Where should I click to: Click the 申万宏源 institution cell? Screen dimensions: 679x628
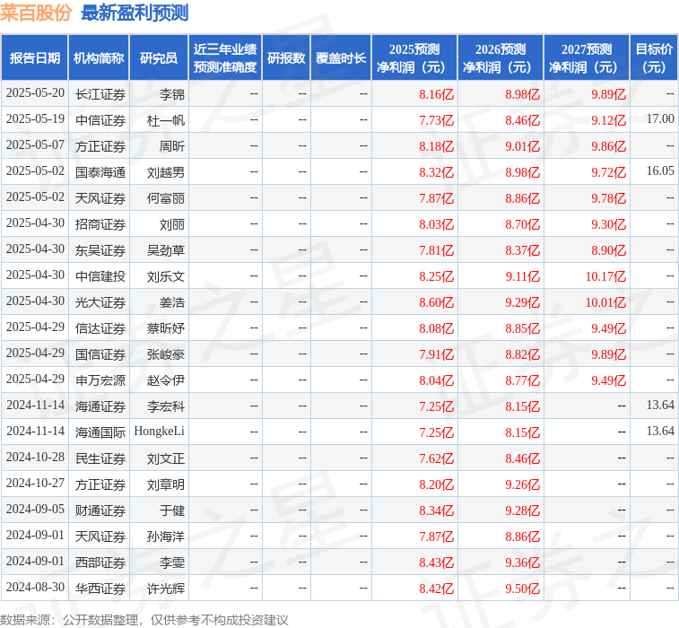pos(100,380)
